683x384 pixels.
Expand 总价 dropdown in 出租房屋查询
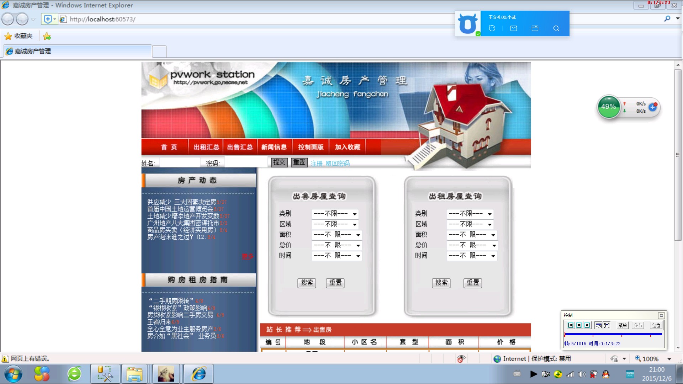click(x=472, y=245)
